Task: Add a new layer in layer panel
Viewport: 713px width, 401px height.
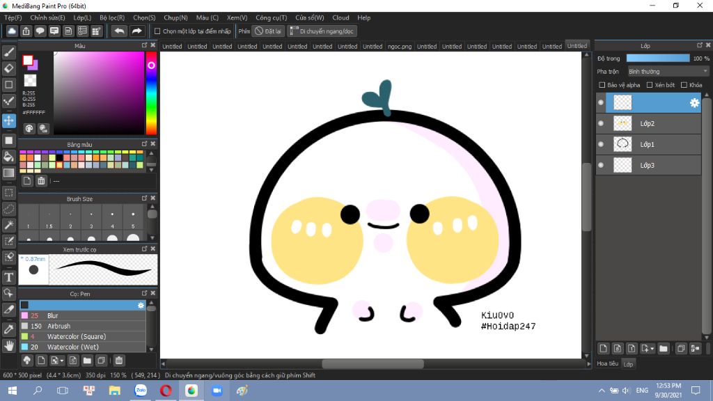Action: [603, 349]
